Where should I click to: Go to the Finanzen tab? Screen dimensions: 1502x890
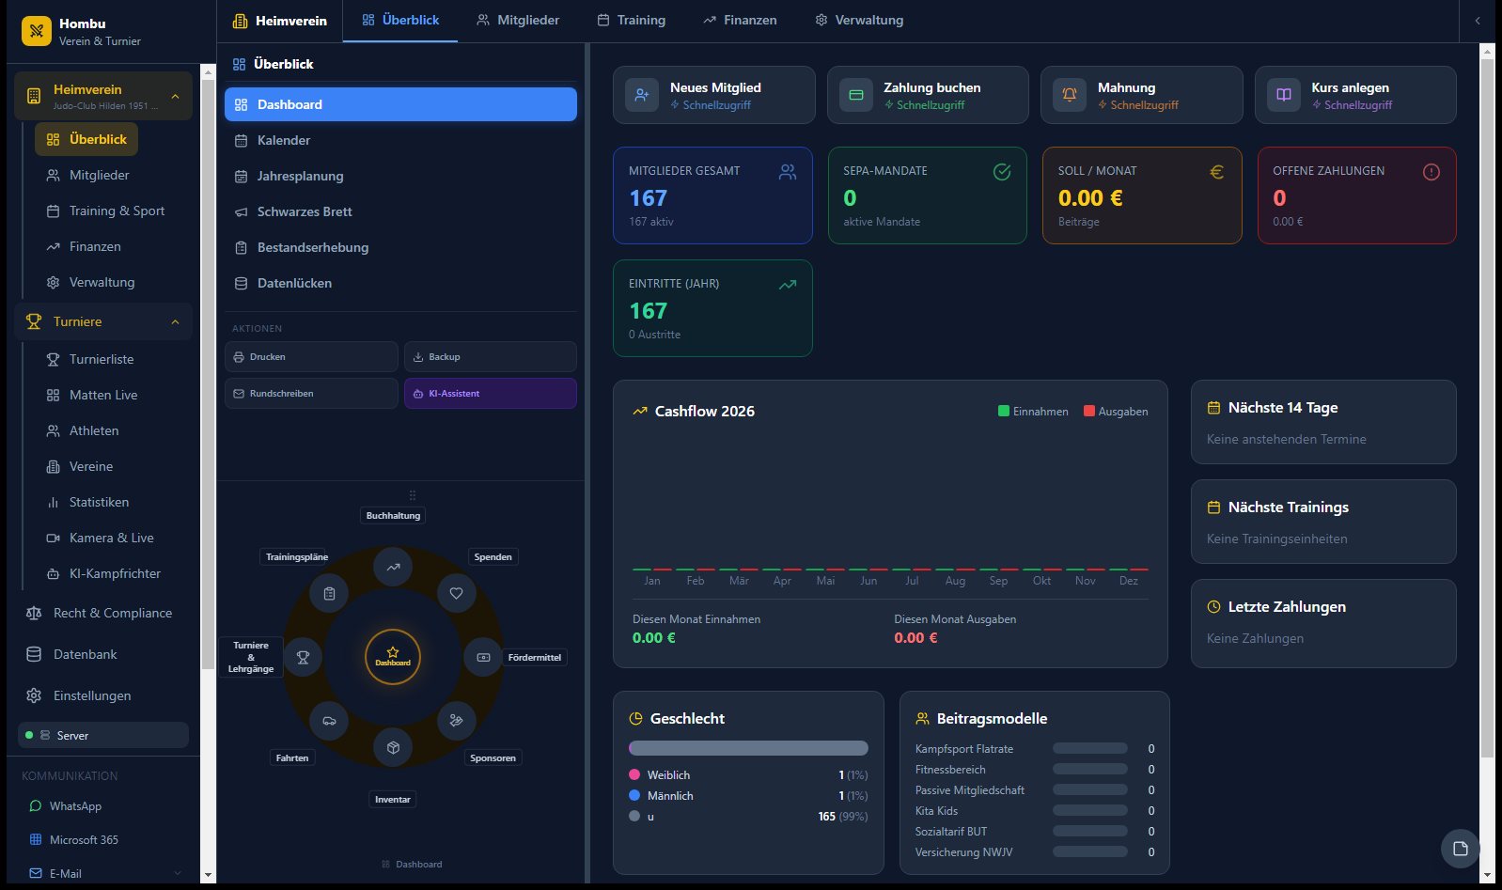pos(740,21)
